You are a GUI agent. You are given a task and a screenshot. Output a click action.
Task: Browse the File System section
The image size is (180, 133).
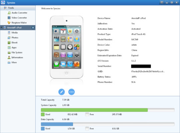pyautogui.click(x=15, y=52)
